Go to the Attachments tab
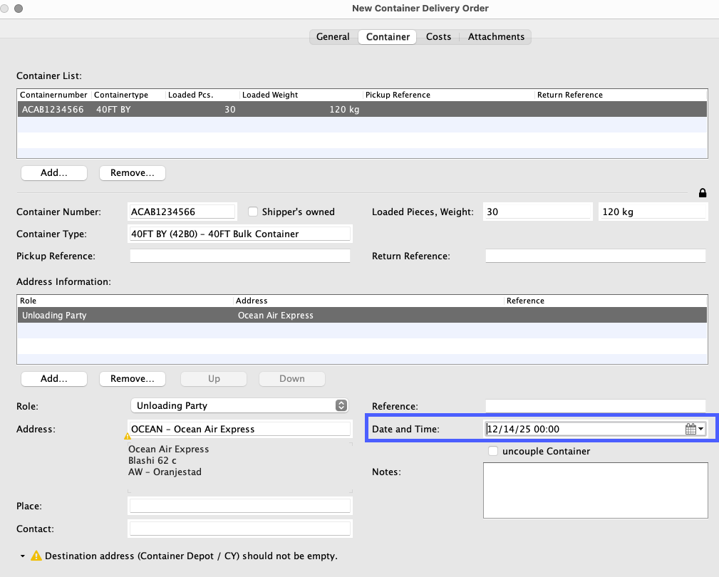 tap(496, 37)
